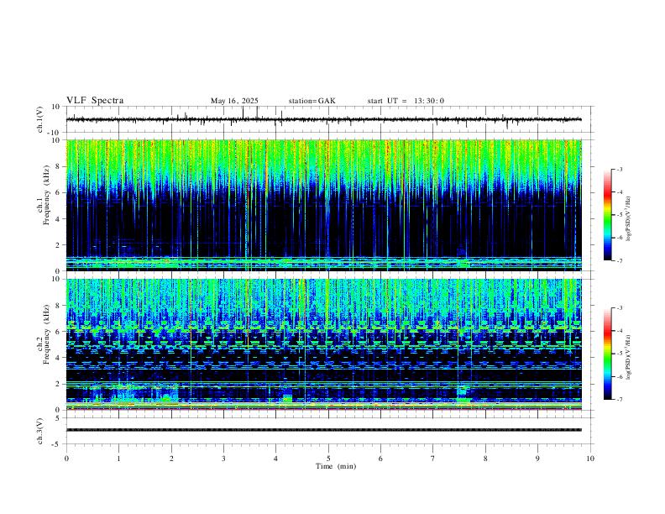The image size is (665, 514).
Task: Click the ch.2 colorbar log(PSD) unit label
Action: 629,358
